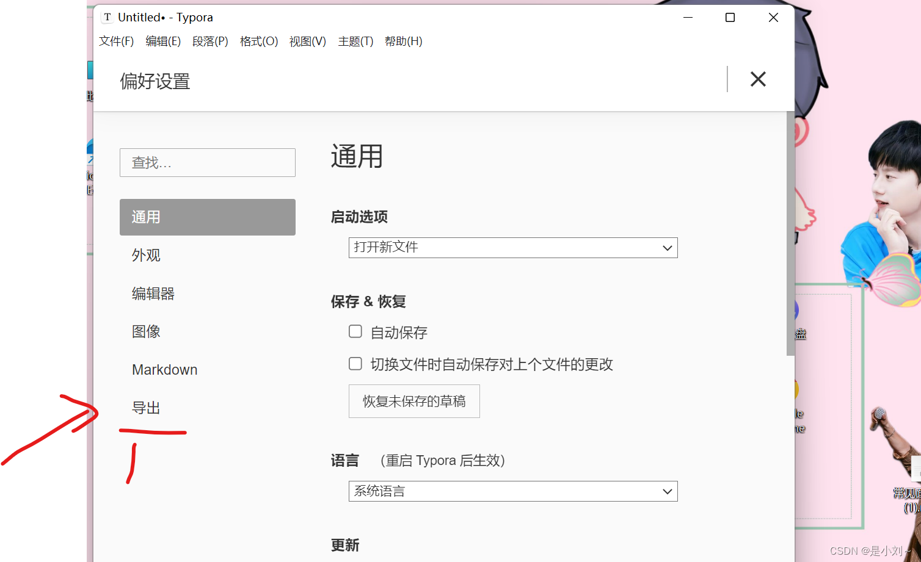This screenshot has width=921, height=562.
Task: Open the 导出 export settings
Action: click(x=145, y=408)
